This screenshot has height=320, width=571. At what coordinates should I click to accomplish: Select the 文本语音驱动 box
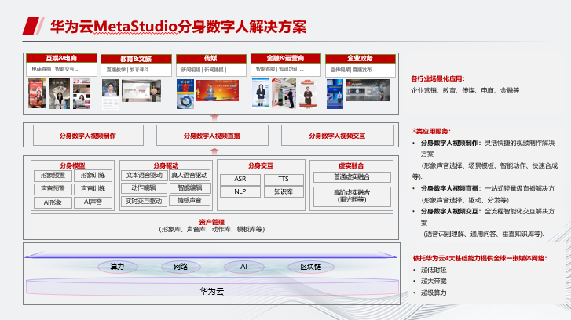click(x=145, y=175)
